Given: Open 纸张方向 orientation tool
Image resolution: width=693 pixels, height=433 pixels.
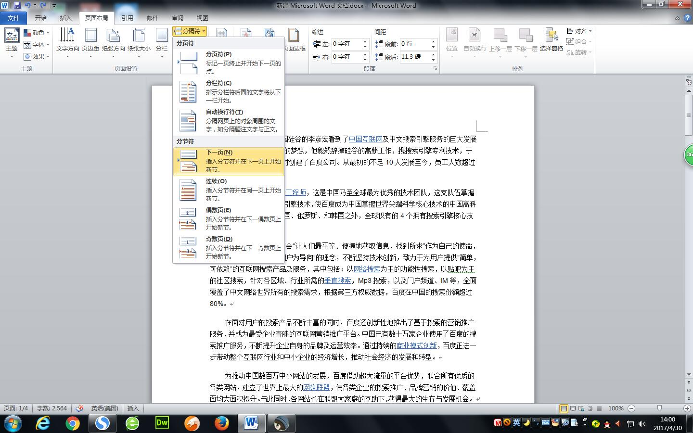Looking at the screenshot, I should (114, 43).
